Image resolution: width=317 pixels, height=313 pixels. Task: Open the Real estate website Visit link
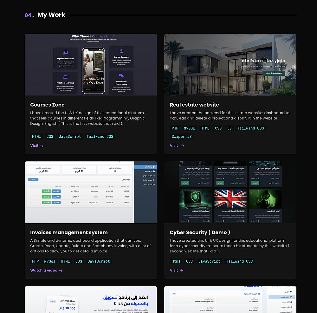tap(177, 146)
